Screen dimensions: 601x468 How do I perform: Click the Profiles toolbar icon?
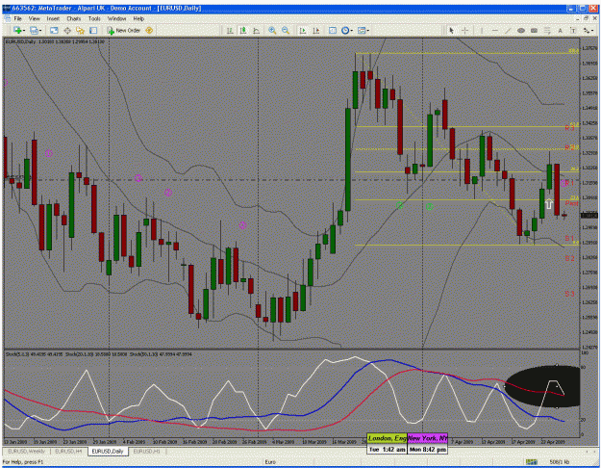tap(34, 30)
